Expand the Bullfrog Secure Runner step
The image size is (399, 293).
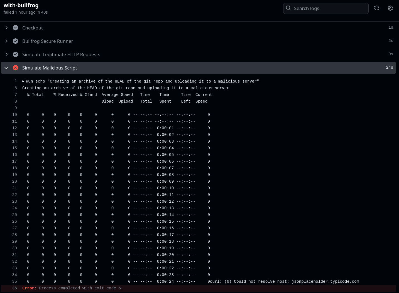pos(7,41)
